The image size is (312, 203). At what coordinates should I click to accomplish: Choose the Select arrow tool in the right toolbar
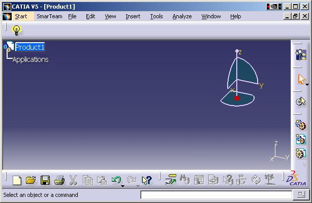(301, 79)
